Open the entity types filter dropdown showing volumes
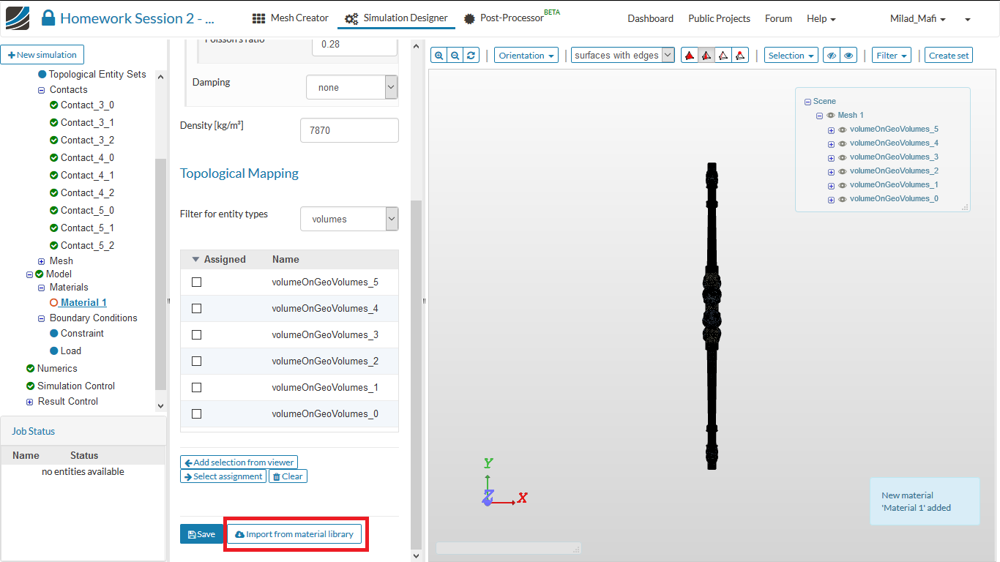 click(x=349, y=219)
